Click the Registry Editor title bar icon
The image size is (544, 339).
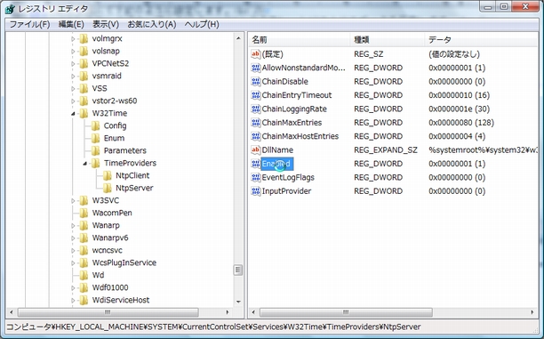(10, 8)
